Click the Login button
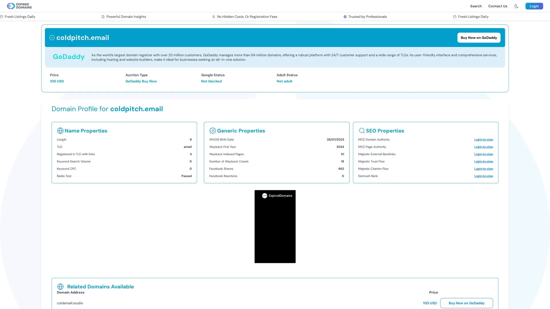Image resolution: width=550 pixels, height=309 pixels. pos(534,6)
